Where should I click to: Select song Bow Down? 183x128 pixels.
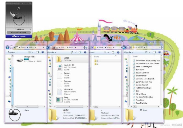139,70
